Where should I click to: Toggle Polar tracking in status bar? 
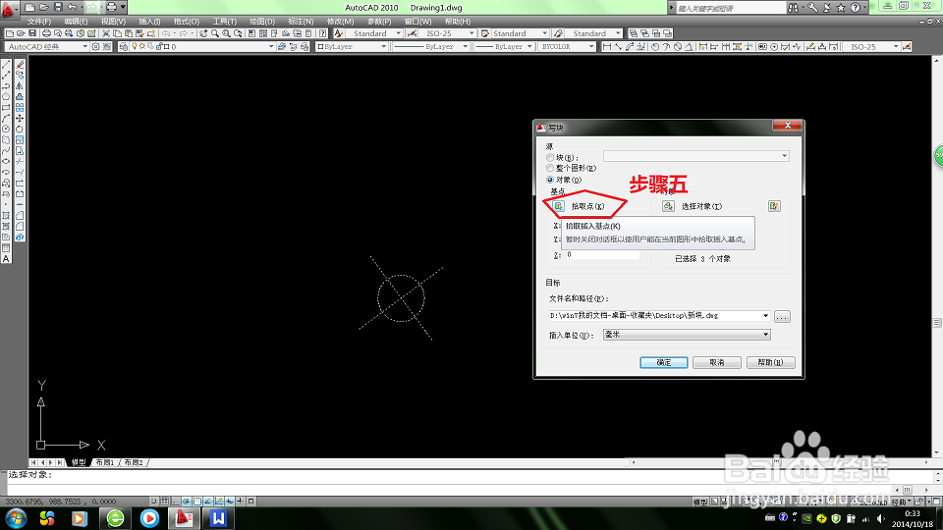click(187, 501)
